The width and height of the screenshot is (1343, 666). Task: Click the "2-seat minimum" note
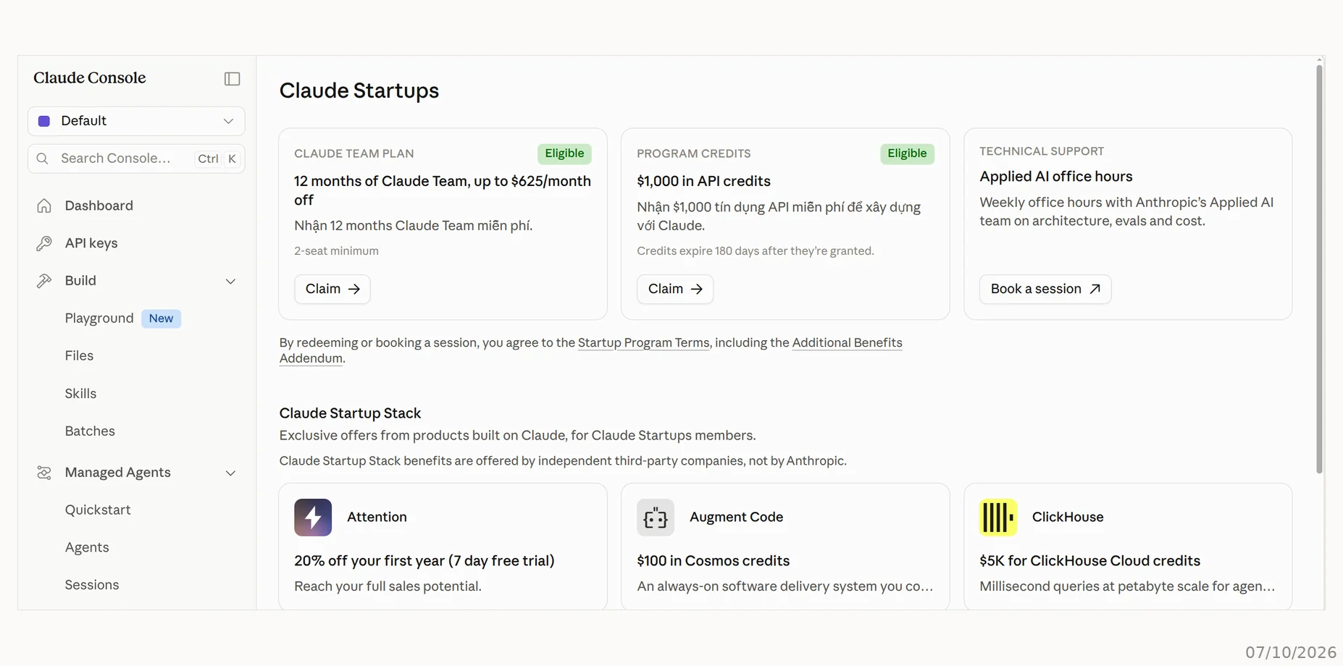click(336, 251)
